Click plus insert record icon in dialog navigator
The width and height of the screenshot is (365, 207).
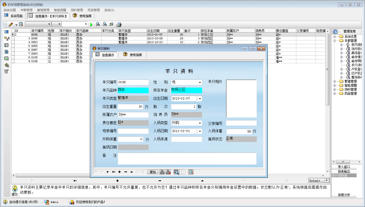pos(120,172)
